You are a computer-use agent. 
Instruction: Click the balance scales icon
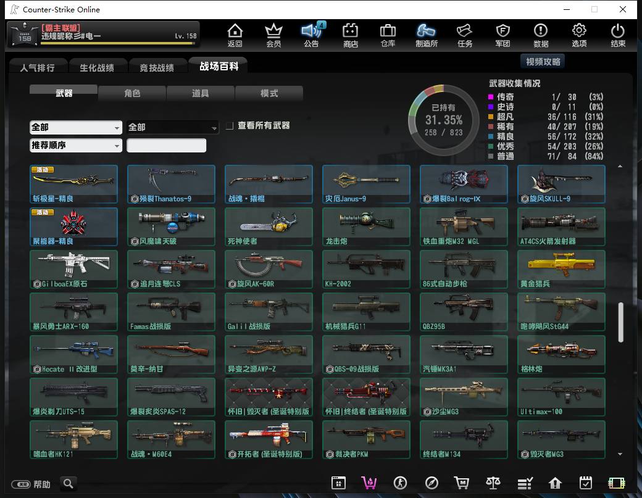pyautogui.click(x=493, y=483)
